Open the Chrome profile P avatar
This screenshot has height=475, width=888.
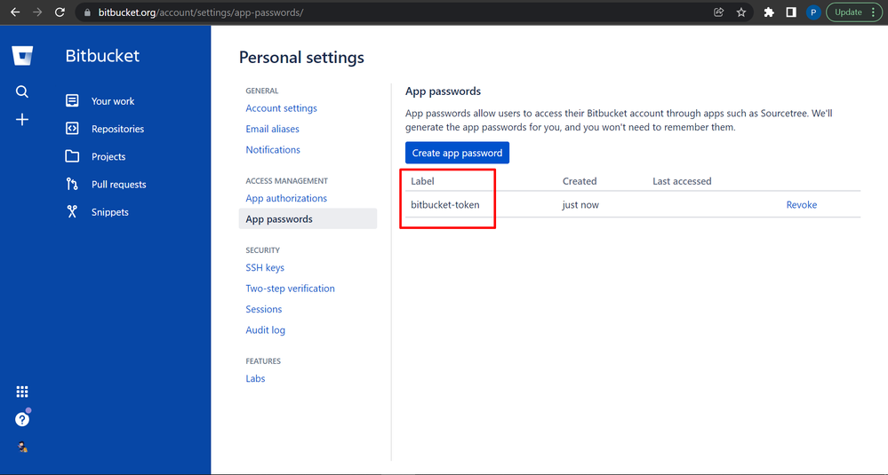[813, 12]
